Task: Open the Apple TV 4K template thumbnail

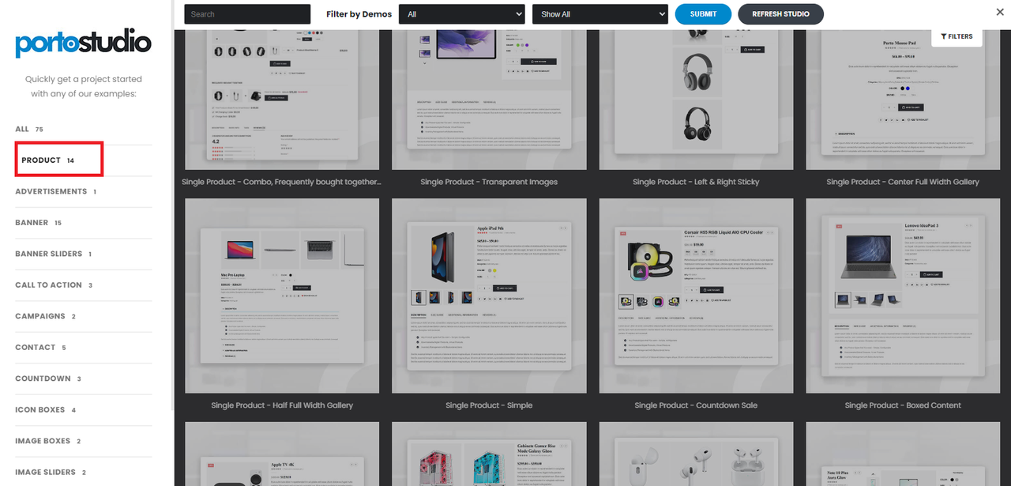Action: (282, 454)
